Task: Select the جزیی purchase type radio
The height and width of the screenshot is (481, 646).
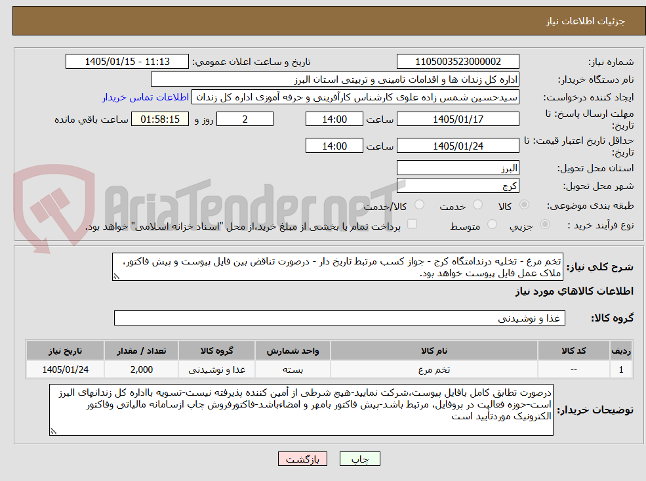Action: coord(544,224)
